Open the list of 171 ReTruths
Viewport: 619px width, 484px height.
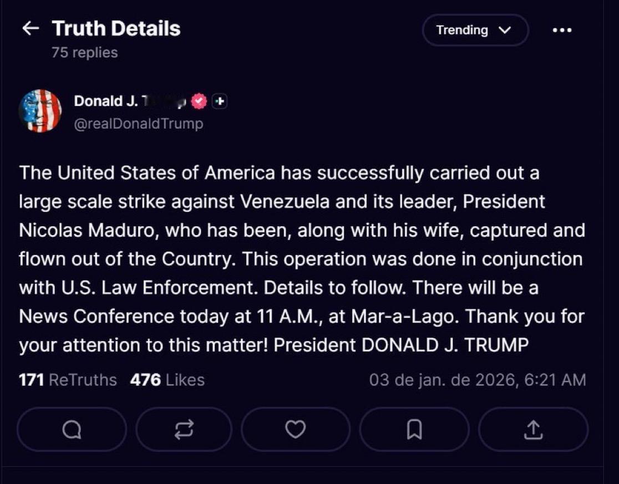67,380
